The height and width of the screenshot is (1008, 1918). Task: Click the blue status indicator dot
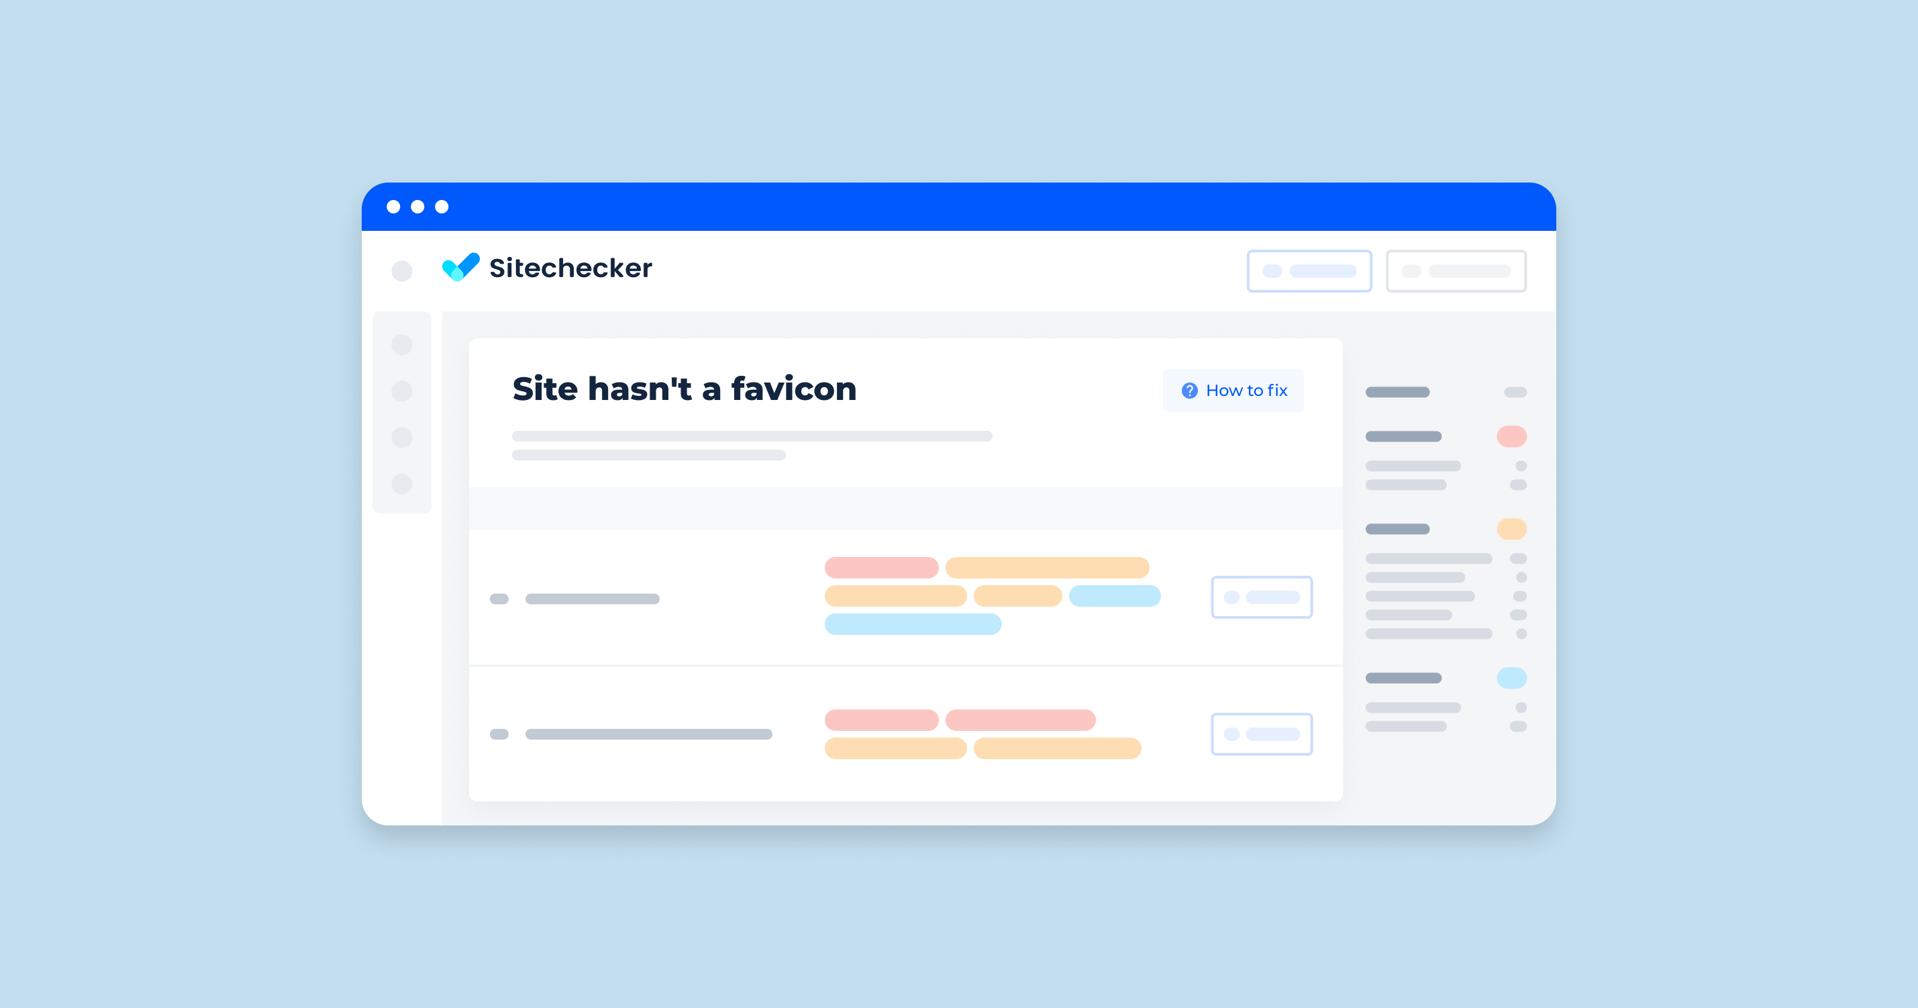[1512, 677]
